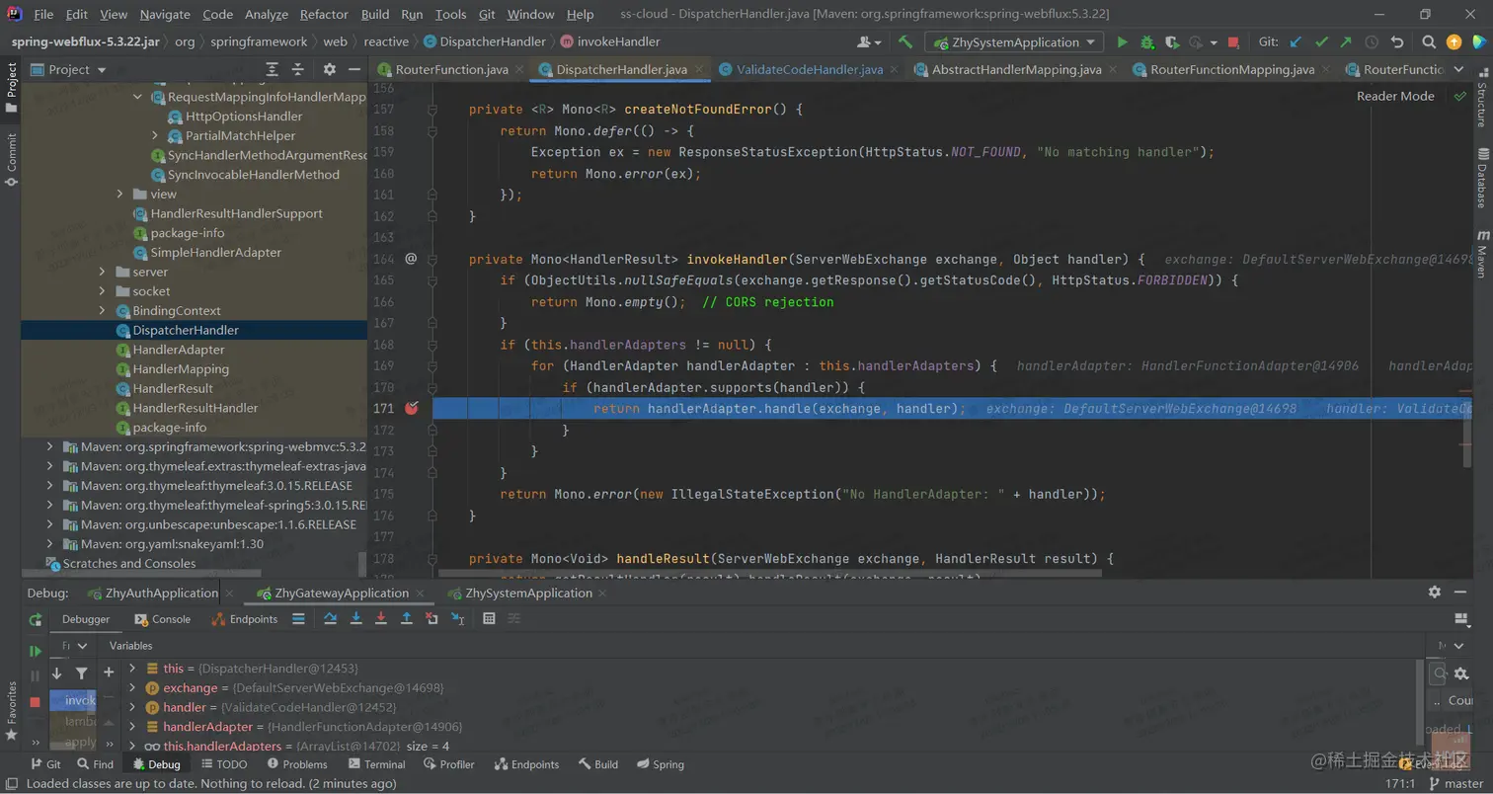Viewport: 1493px width, 794px height.
Task: Rerun the debug session with the green rerun icon
Action: pyautogui.click(x=36, y=620)
